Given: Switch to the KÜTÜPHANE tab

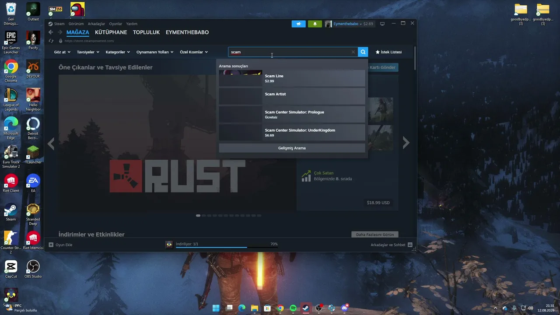Looking at the screenshot, I should (x=111, y=32).
